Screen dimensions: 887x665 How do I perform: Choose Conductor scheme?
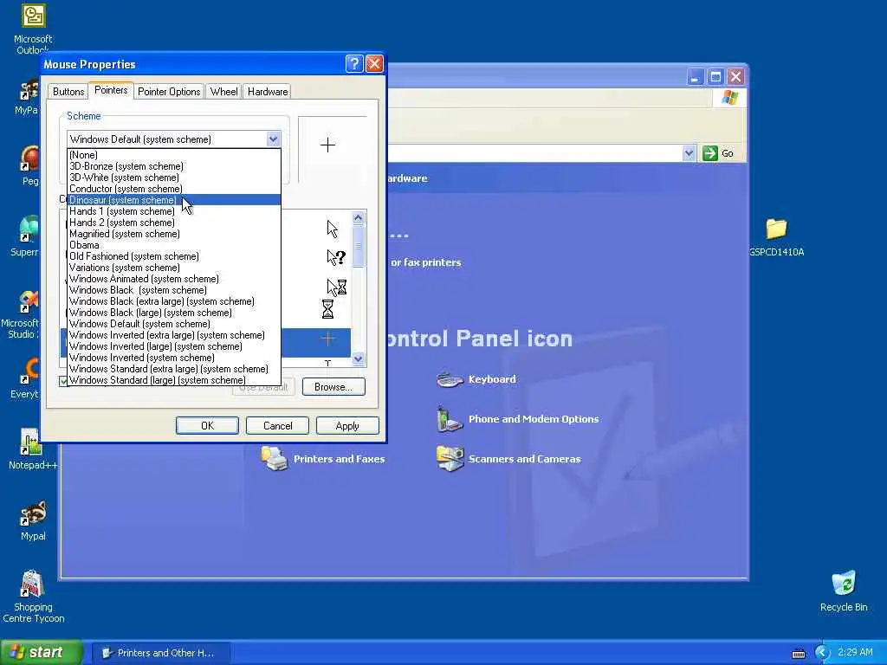(173, 189)
